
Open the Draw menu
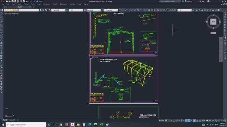click(39, 4)
